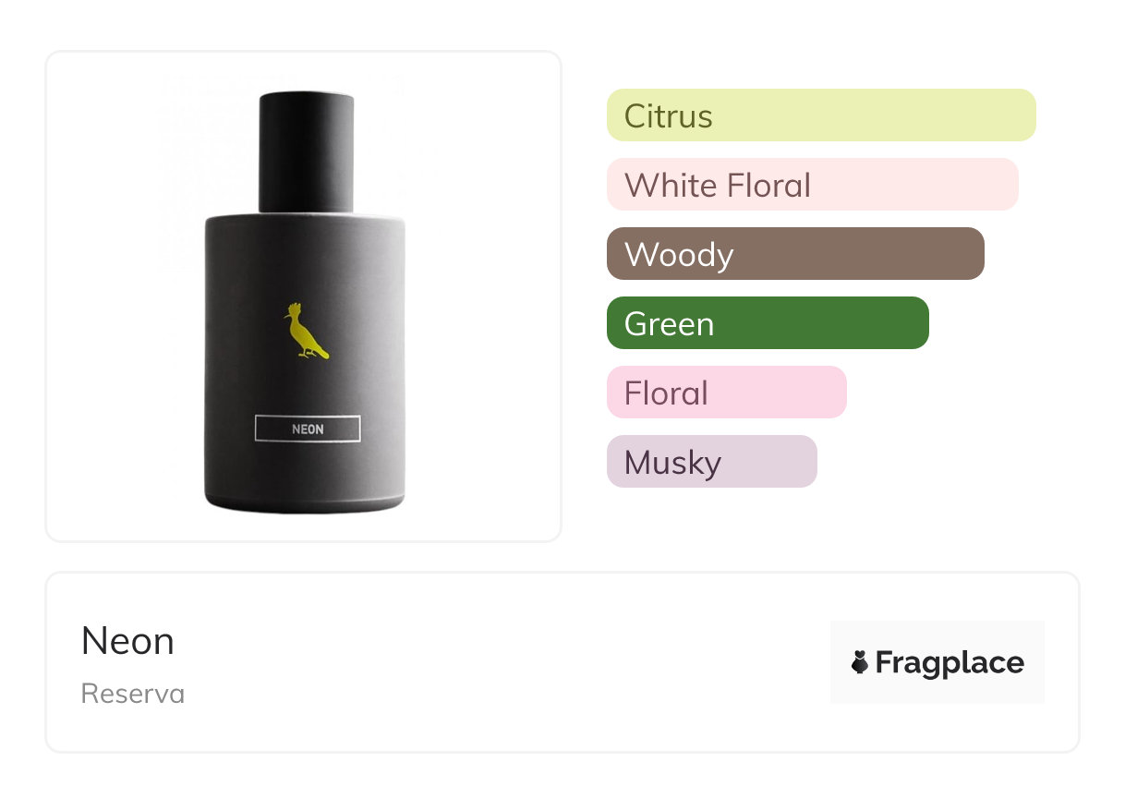Select the Citrus accord bar

tap(821, 115)
